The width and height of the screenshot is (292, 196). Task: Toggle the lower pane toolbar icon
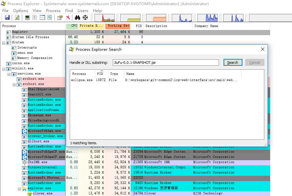(x=42, y=18)
